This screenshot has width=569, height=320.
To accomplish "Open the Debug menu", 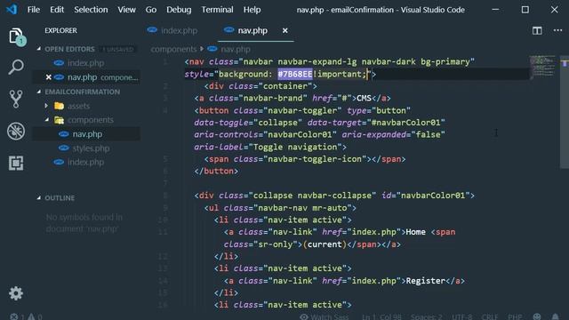I will (x=179, y=10).
